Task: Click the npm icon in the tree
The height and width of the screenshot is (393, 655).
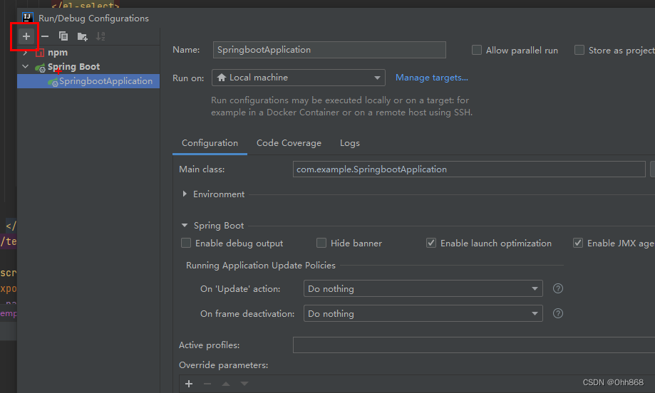Action: 40,53
